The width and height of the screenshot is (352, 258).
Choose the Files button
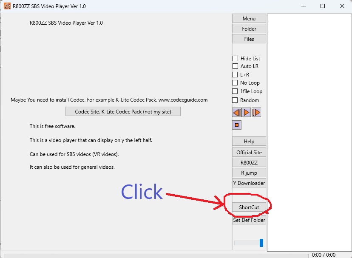click(x=249, y=39)
